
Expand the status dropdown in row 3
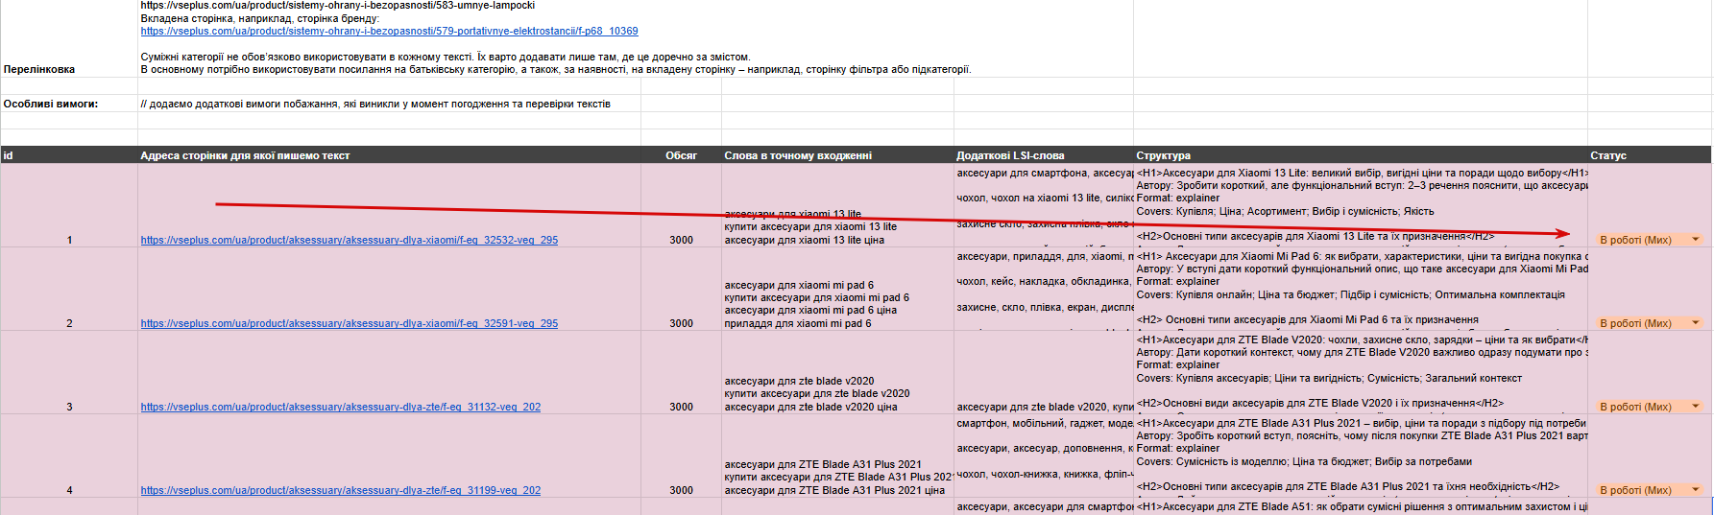coord(1695,407)
